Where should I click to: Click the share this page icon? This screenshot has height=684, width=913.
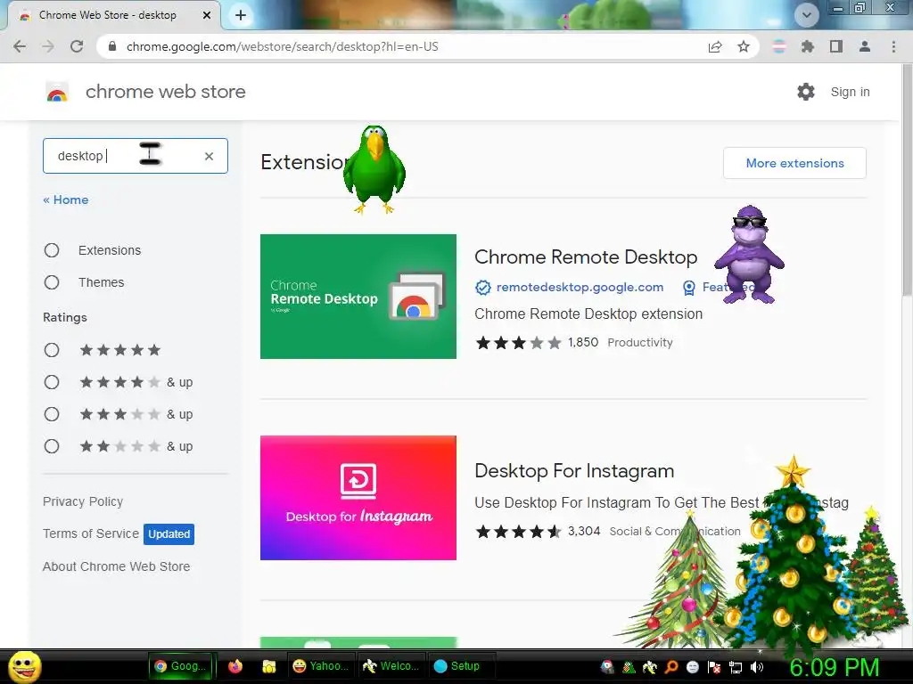coord(715,46)
